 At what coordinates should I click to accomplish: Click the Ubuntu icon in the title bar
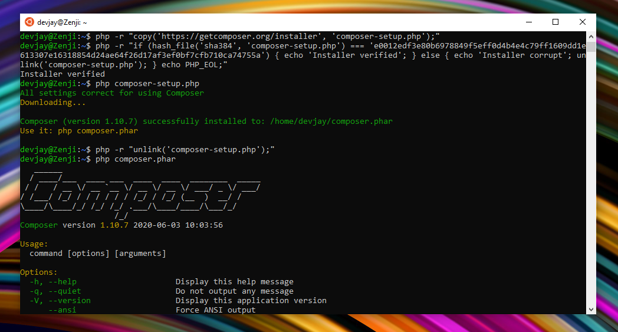[29, 22]
